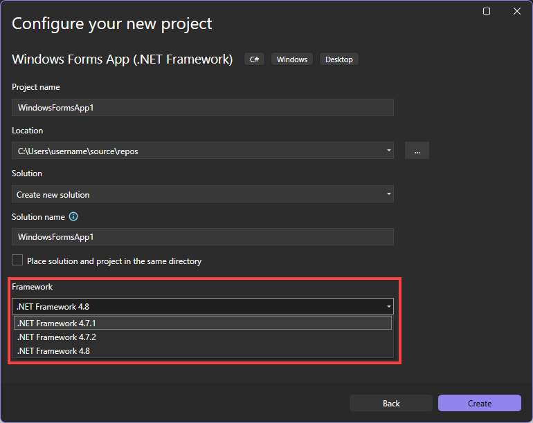Pick .NET Framework 4.8 in the dropdown list
The height and width of the screenshot is (423, 533).
202,351
